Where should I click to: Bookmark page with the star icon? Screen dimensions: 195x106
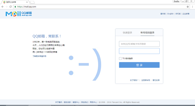(188, 7)
